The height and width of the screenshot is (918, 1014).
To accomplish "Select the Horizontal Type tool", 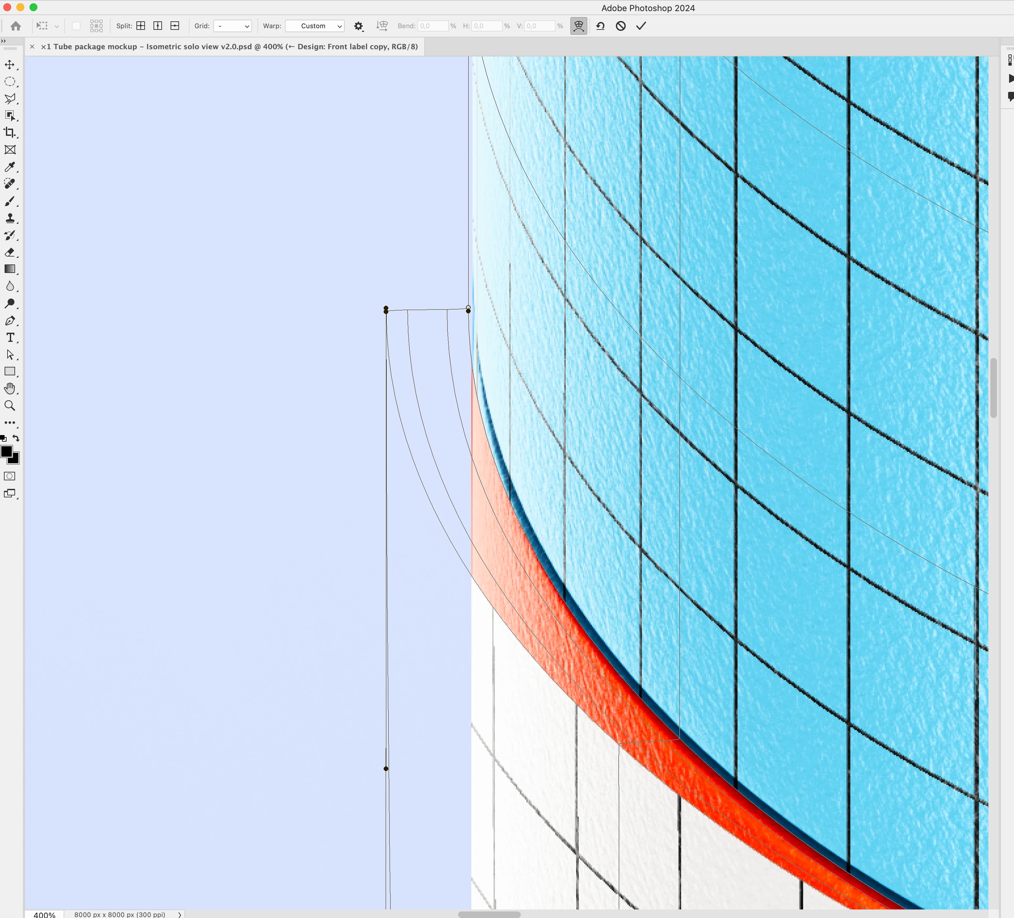I will pos(10,338).
